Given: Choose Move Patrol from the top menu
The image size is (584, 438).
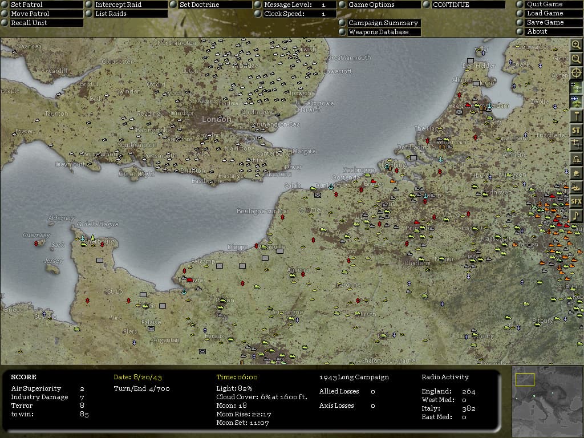Looking at the screenshot, I should click(x=47, y=14).
